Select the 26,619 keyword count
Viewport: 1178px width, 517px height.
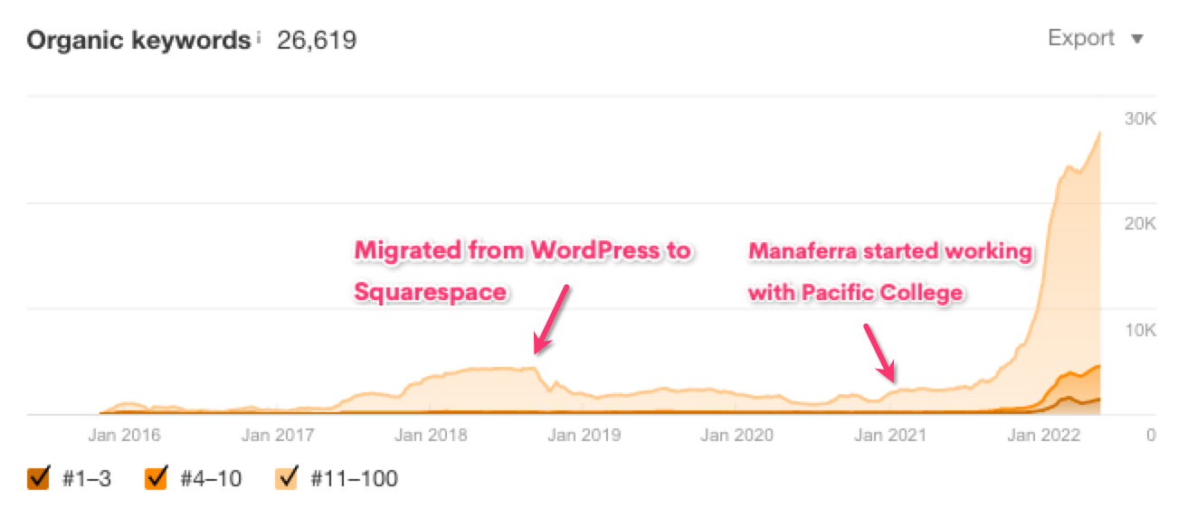tap(317, 41)
